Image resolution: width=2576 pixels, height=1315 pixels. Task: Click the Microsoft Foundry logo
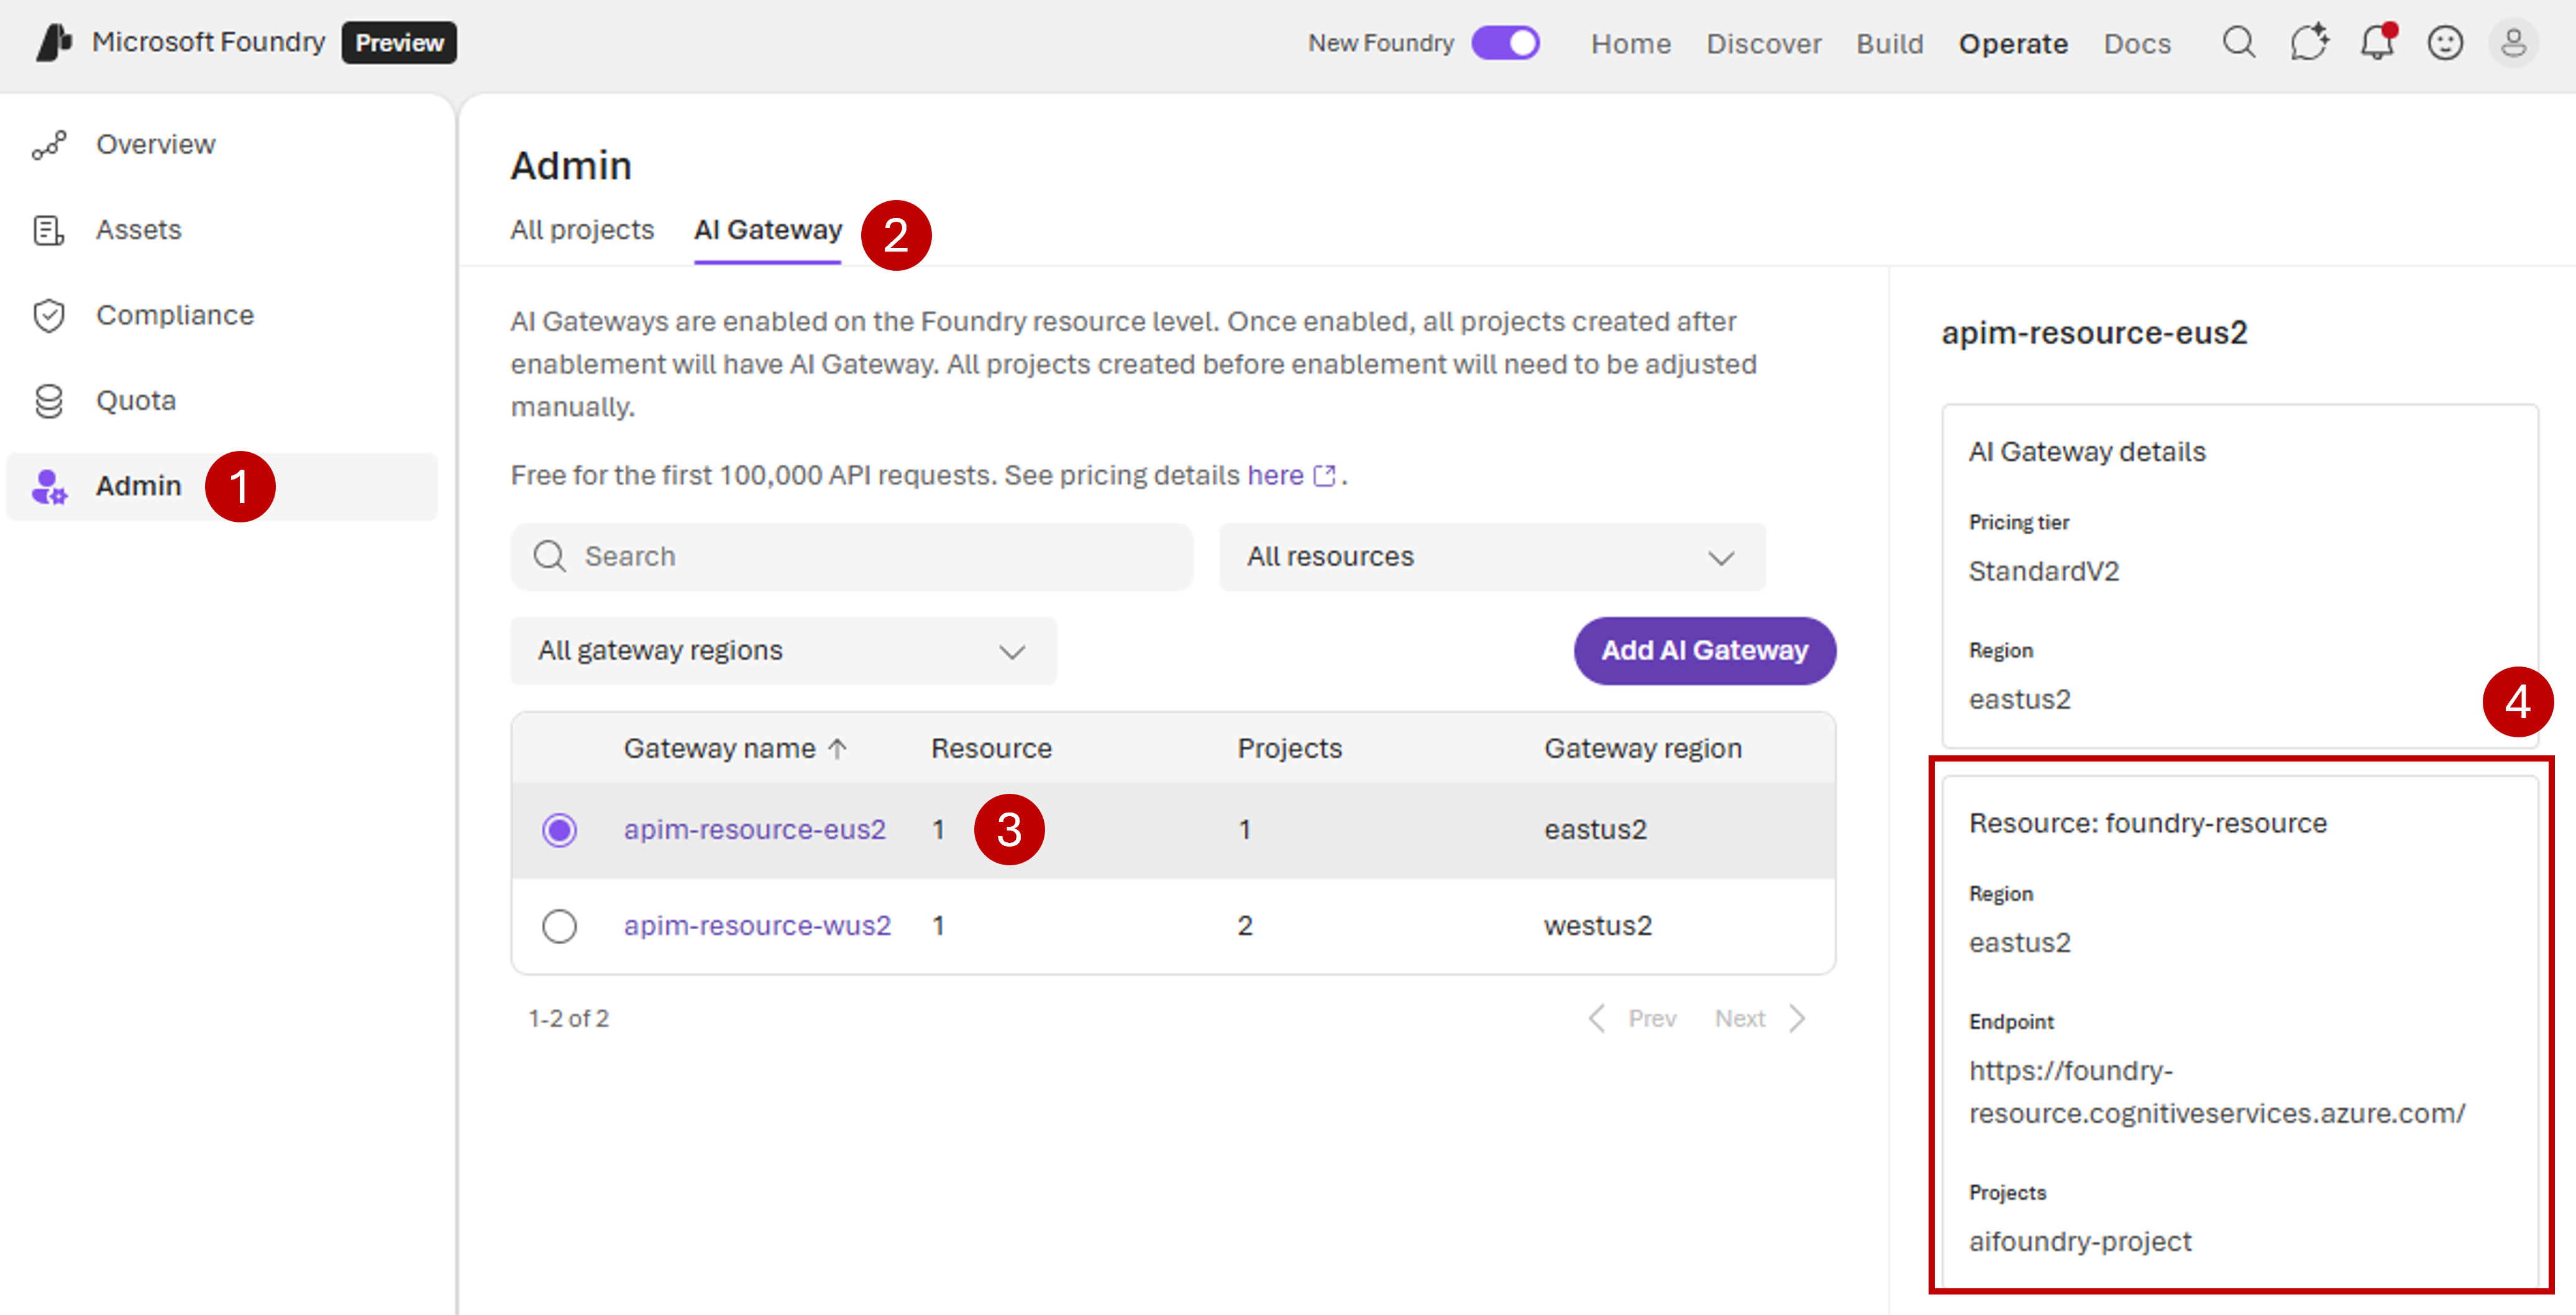[x=55, y=42]
